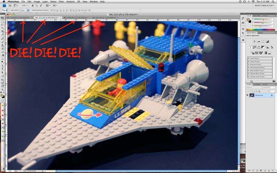Open the Screen Mode dropdown

point(55,6)
